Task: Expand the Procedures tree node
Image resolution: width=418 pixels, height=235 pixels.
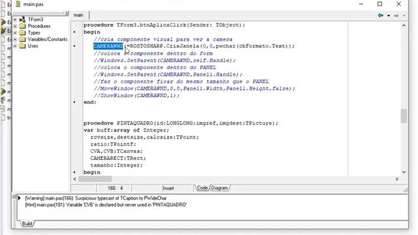Action: coord(15,26)
